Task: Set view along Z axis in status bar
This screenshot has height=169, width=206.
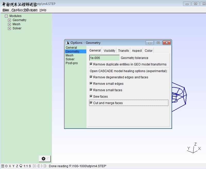Action: coord(17,166)
